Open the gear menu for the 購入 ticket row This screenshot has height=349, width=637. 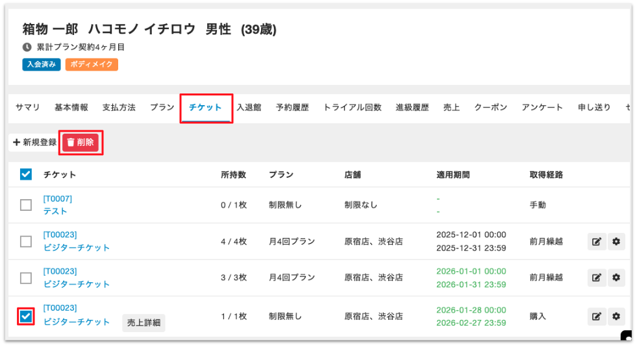click(x=616, y=316)
